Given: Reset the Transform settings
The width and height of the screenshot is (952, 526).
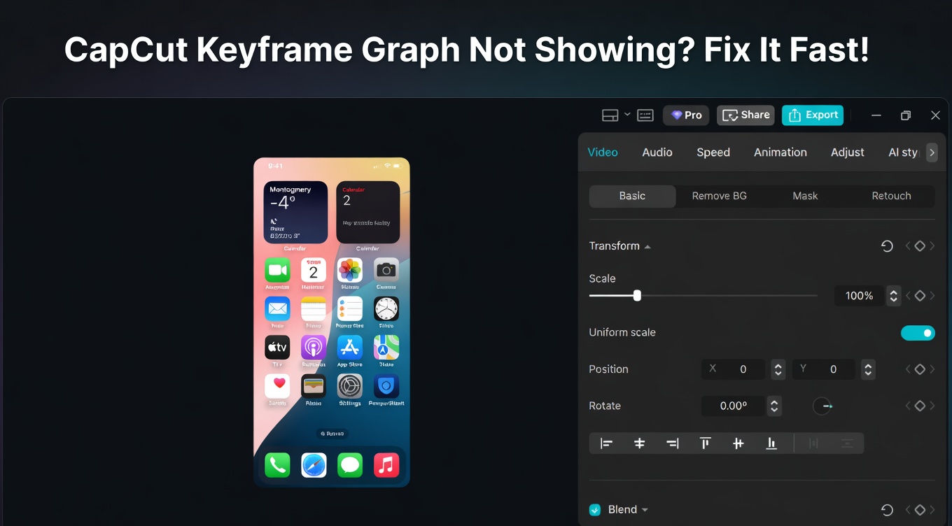Looking at the screenshot, I should [x=887, y=246].
